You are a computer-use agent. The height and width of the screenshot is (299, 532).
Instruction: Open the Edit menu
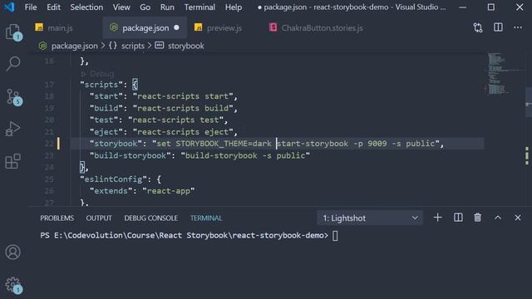(x=53, y=7)
